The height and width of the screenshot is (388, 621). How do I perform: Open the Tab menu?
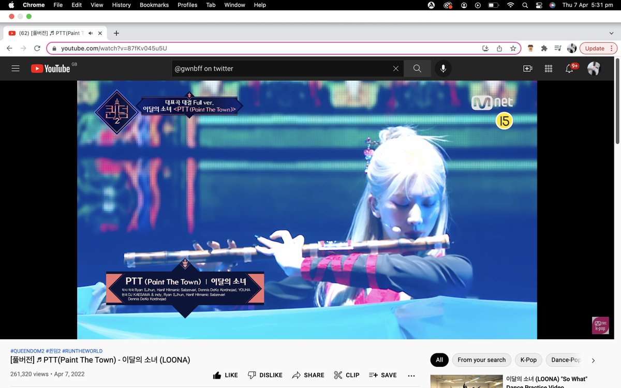(211, 5)
